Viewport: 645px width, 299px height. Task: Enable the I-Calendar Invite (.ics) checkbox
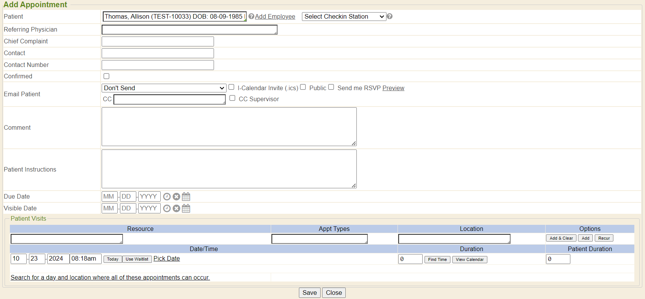coord(231,87)
